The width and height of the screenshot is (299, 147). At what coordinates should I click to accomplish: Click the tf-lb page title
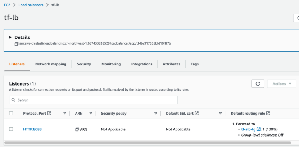[x=11, y=18]
